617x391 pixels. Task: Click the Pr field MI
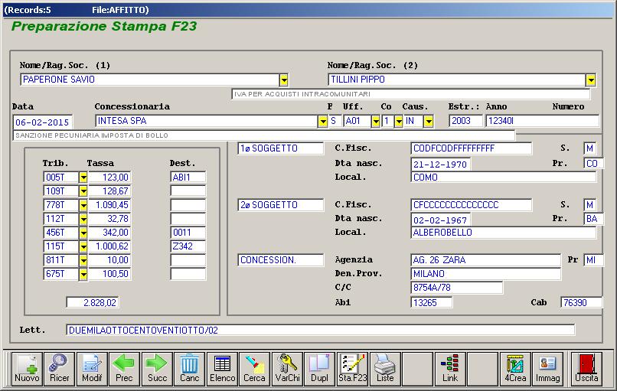click(x=594, y=260)
